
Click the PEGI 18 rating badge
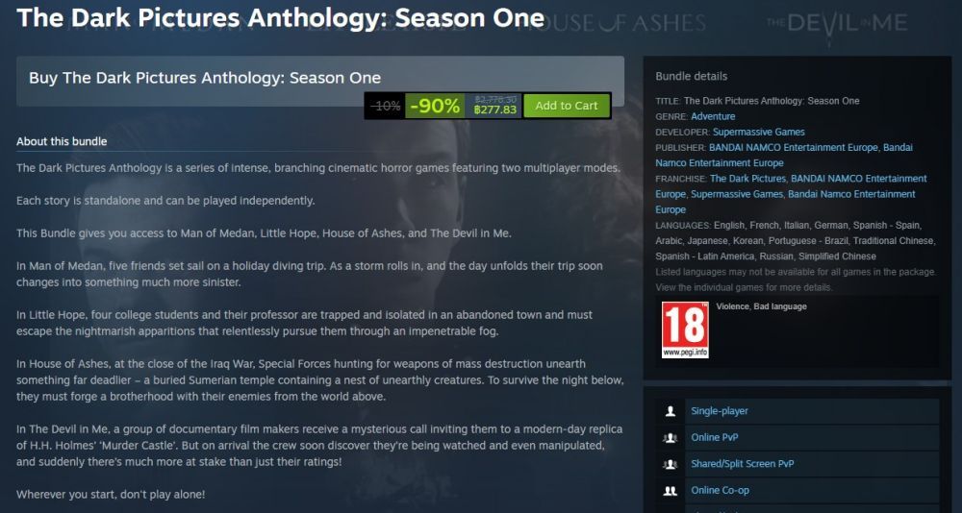pos(685,330)
